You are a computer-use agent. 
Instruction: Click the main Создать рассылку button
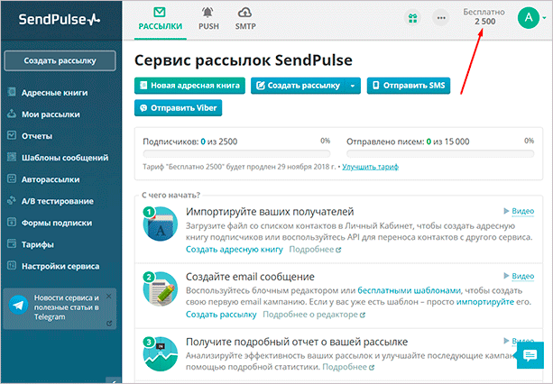point(298,86)
